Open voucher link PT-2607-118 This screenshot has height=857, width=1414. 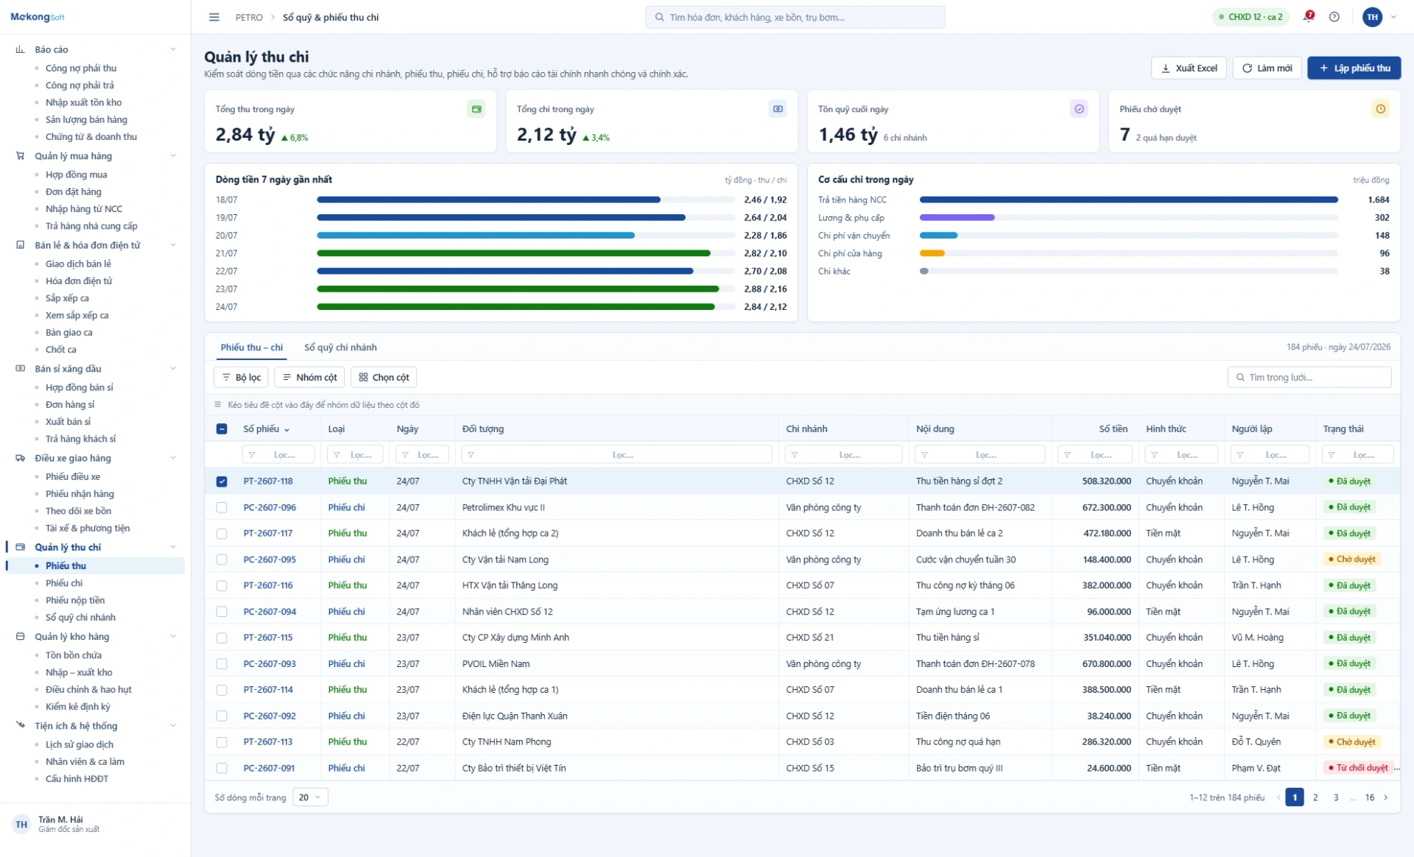coord(268,482)
